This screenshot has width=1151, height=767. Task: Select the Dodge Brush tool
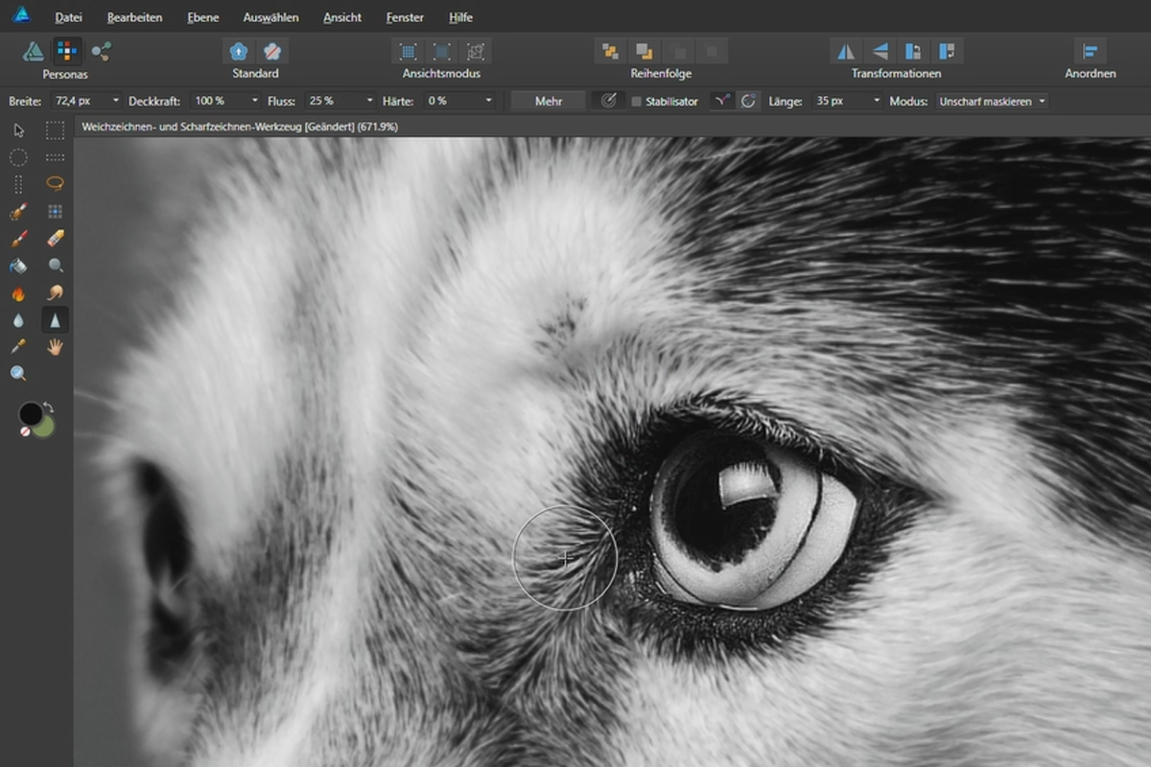pos(56,266)
